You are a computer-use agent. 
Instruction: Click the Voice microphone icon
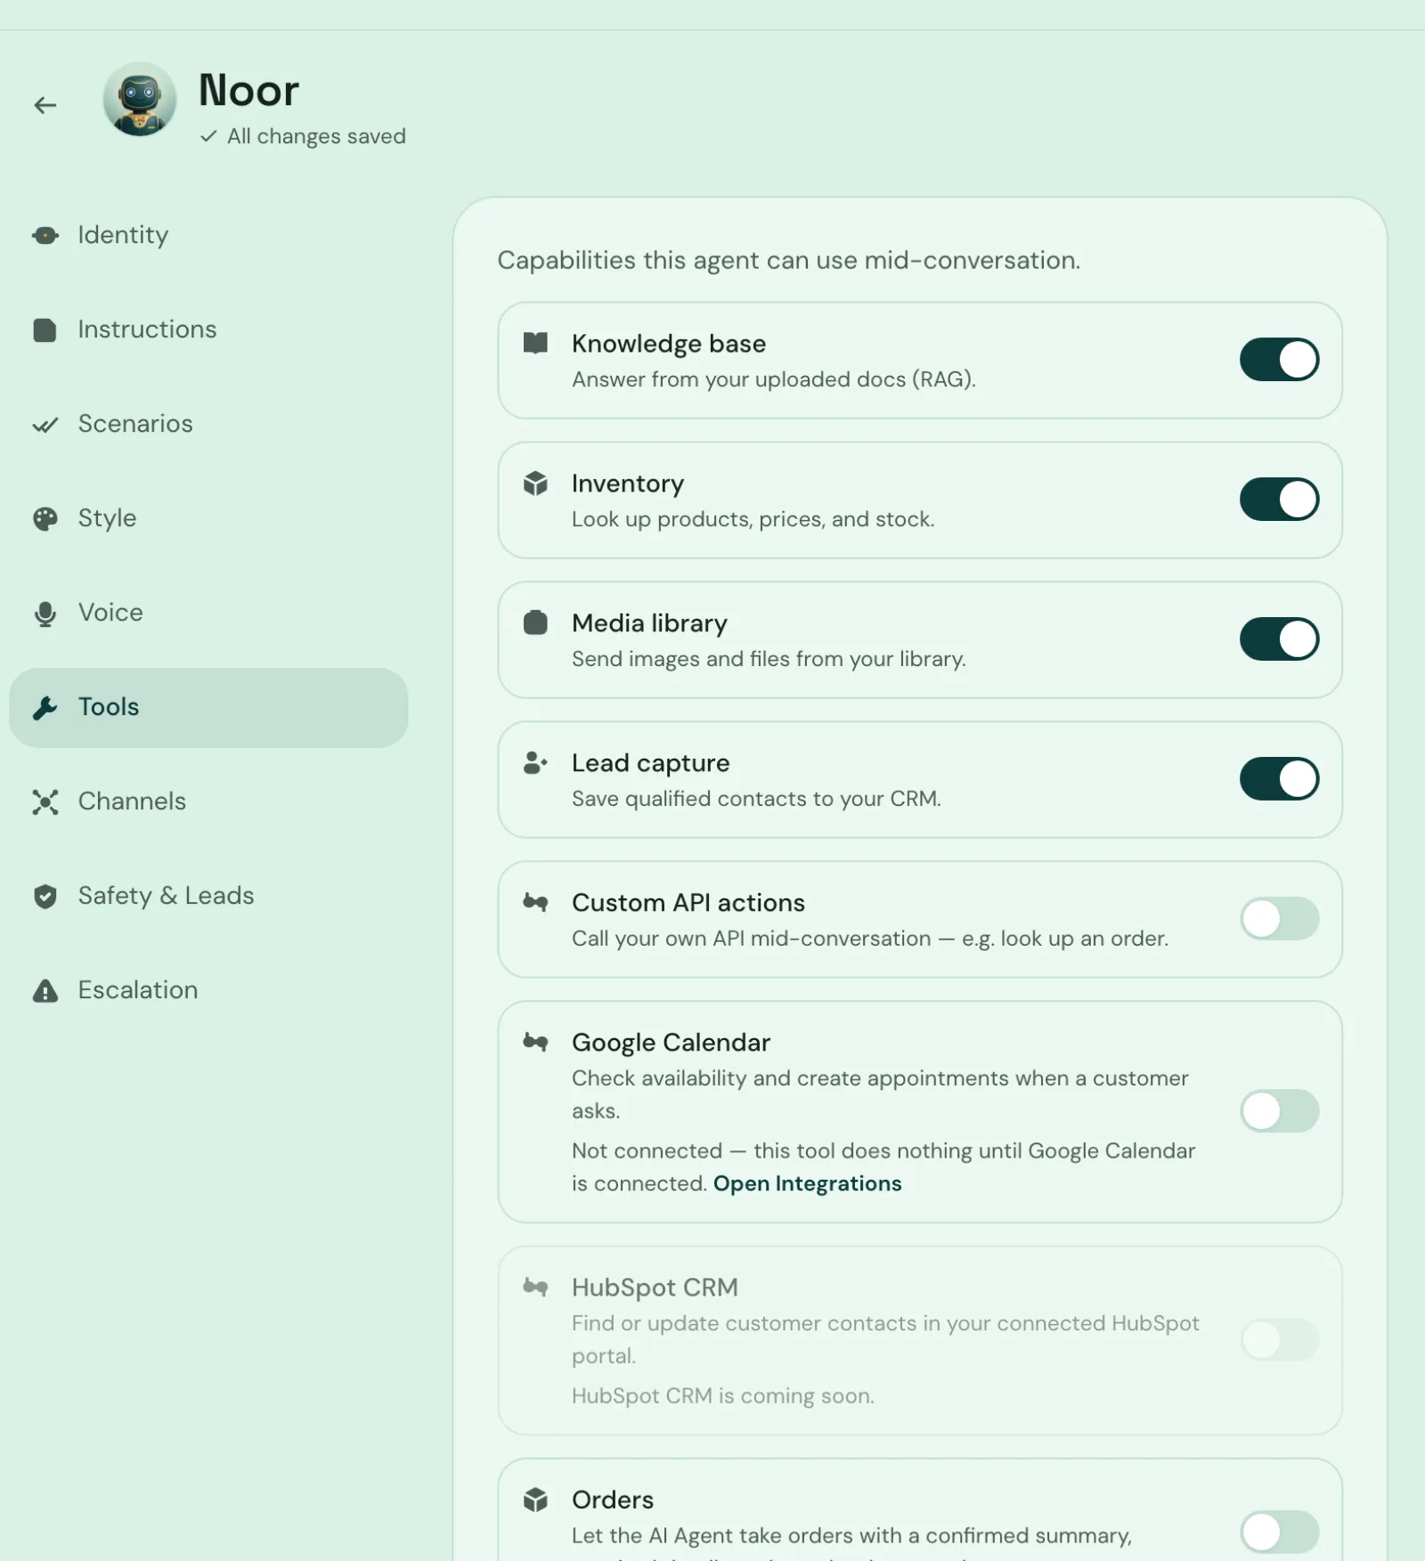click(x=45, y=614)
